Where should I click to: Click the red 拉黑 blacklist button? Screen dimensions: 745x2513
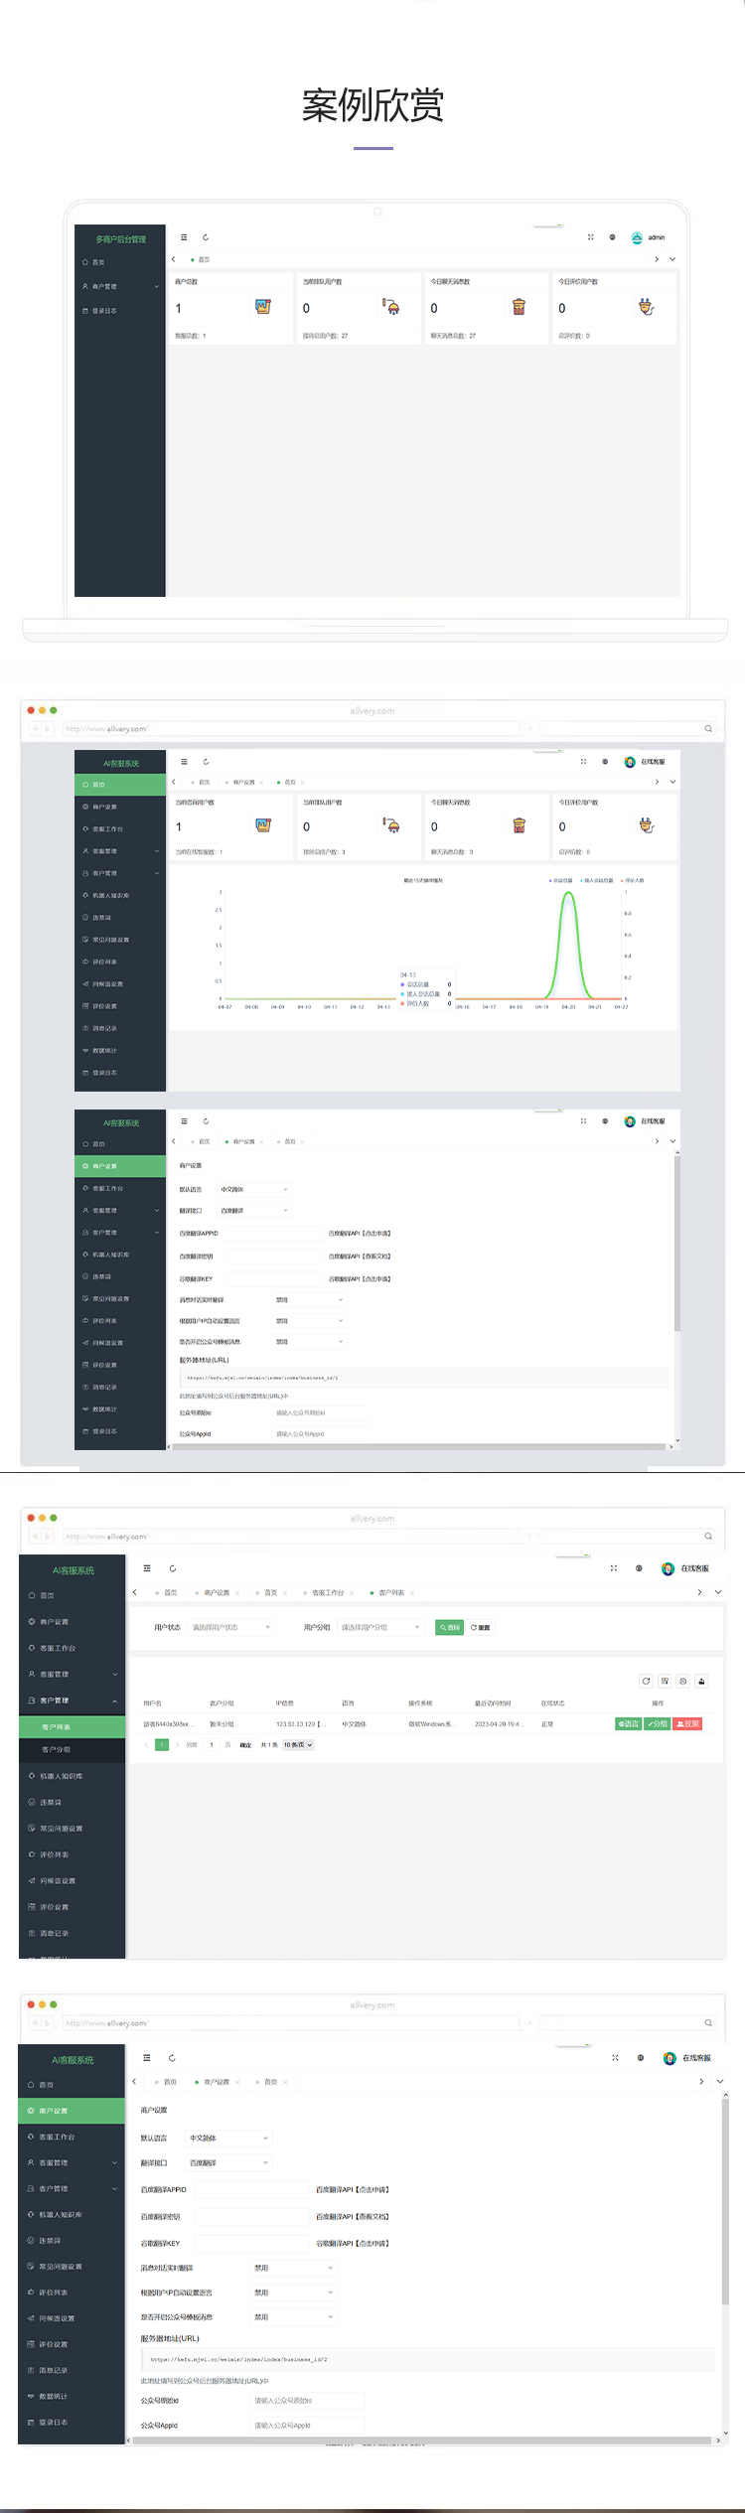pos(687,1723)
